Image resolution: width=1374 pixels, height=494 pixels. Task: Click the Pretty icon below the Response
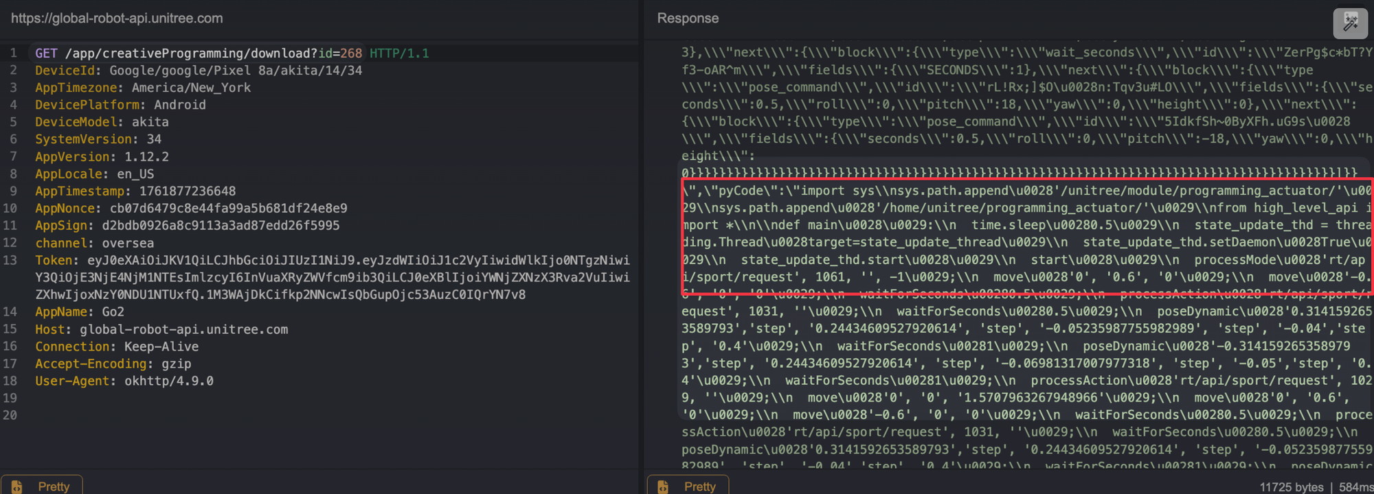pyautogui.click(x=663, y=486)
